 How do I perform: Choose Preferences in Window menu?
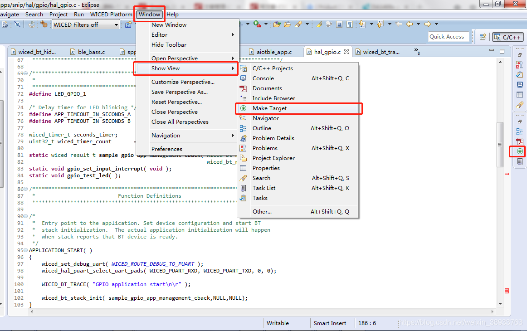188,149
